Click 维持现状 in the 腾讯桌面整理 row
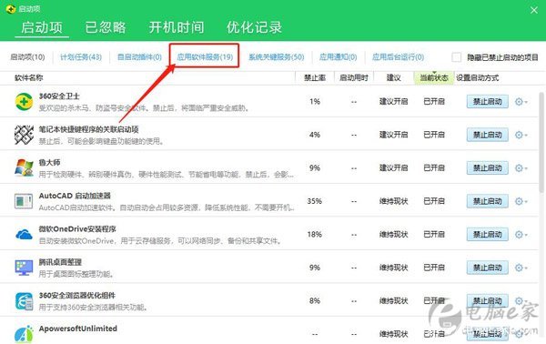The width and height of the screenshot is (546, 344). 393,268
